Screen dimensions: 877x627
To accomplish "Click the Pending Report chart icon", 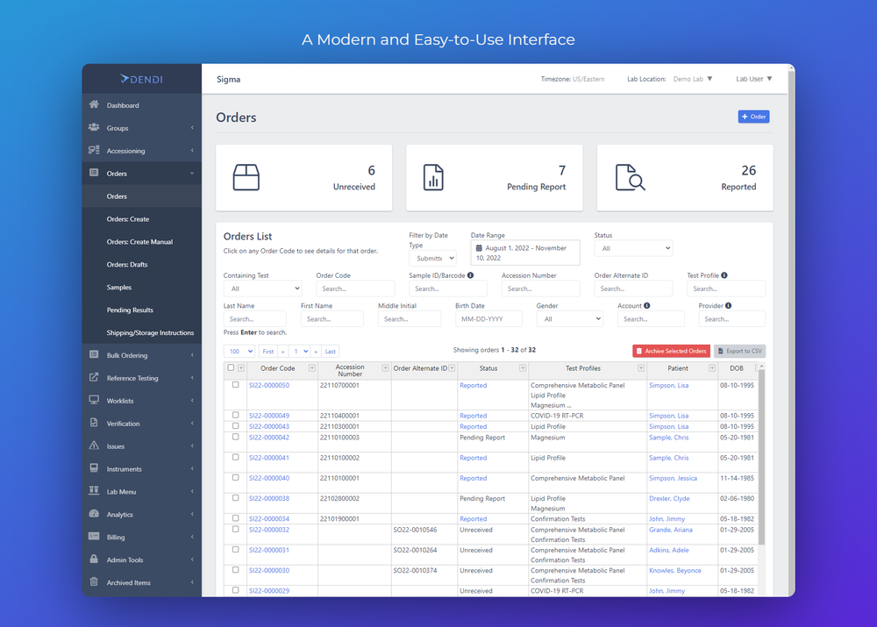I will [x=433, y=177].
